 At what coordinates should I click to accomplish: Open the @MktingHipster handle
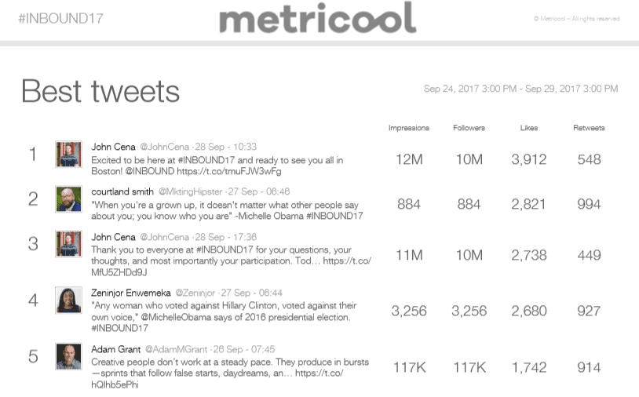pyautogui.click(x=190, y=191)
